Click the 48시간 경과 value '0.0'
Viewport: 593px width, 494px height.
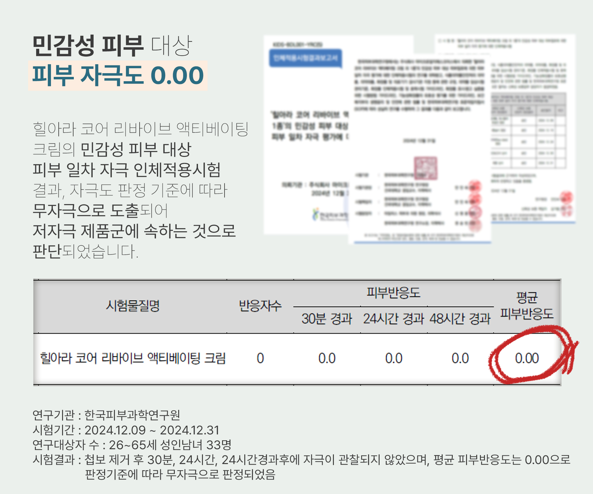click(x=460, y=358)
